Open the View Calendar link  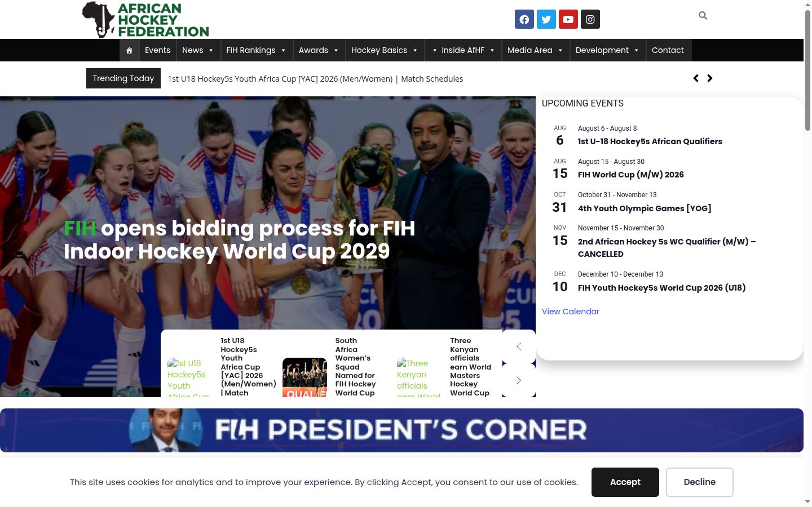[x=571, y=312]
